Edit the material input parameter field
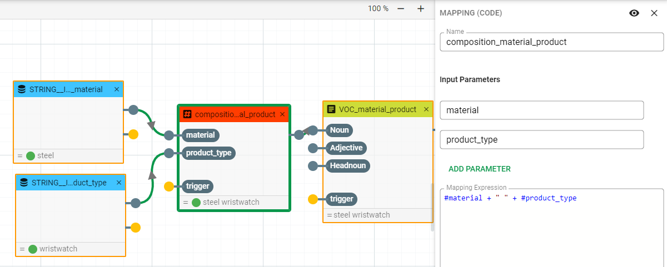Viewport: 667px width, 267px height. (542, 110)
